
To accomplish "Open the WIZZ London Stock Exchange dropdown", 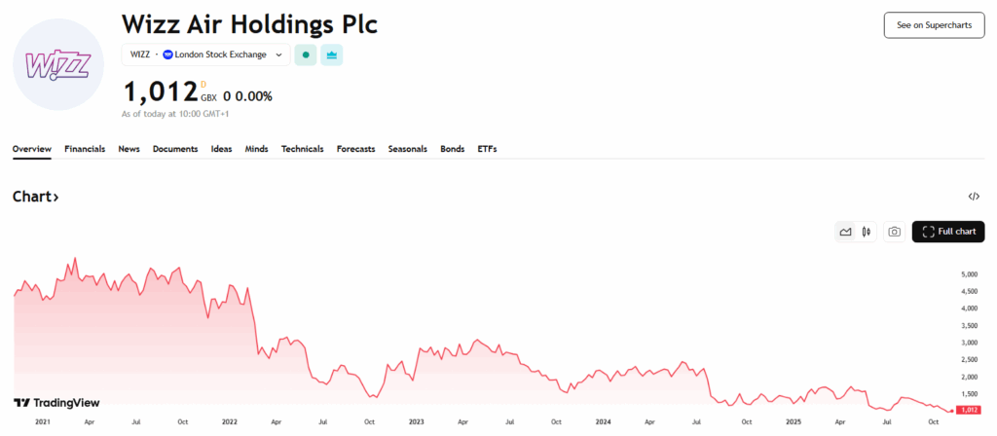I will coord(205,54).
